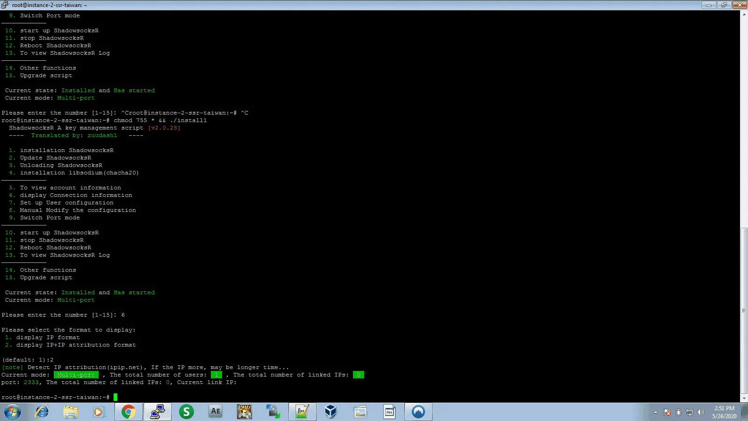Screen dimensions: 748x421
Task: Open the Action Center flag icon
Action: coord(667,413)
